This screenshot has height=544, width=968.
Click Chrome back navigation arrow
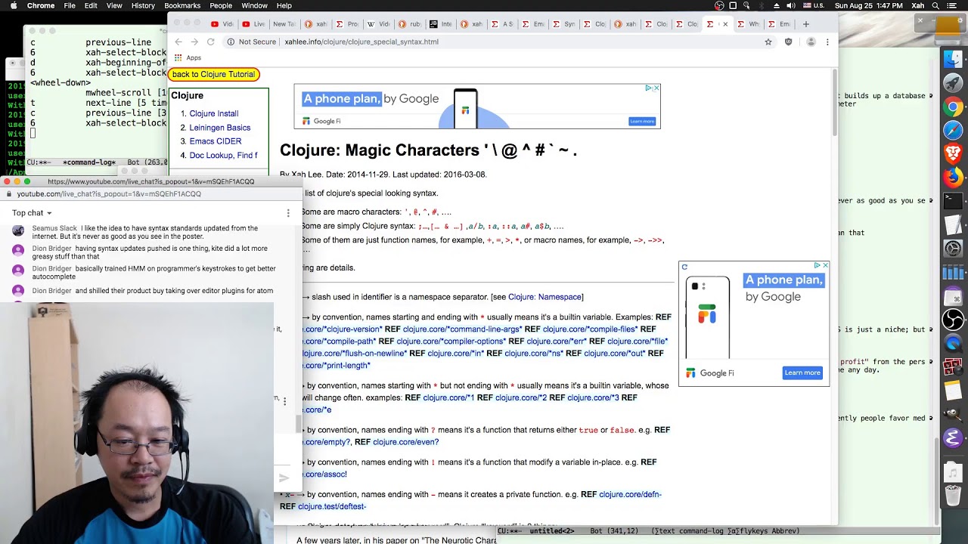tap(178, 42)
